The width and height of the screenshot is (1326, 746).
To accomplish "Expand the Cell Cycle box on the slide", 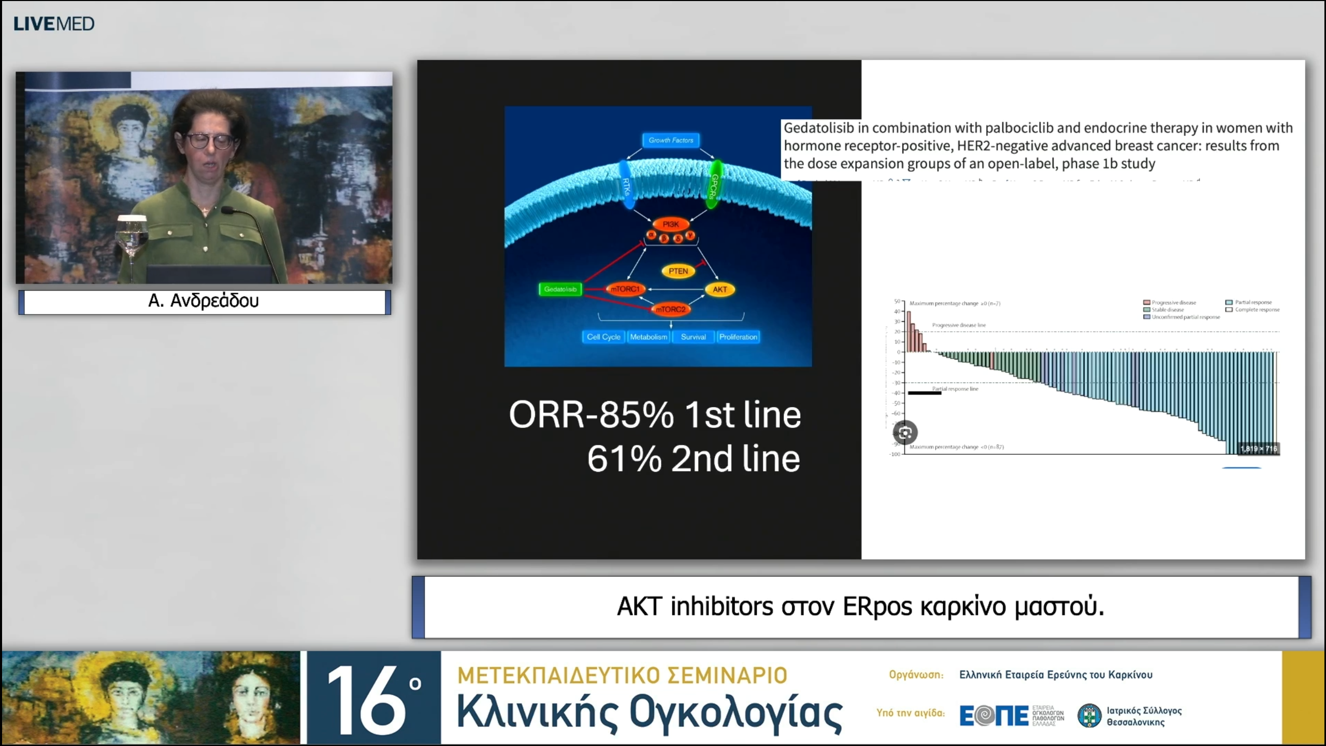I will (x=603, y=337).
